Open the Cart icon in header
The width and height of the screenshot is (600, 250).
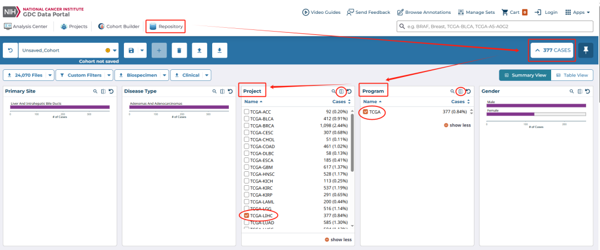504,12
